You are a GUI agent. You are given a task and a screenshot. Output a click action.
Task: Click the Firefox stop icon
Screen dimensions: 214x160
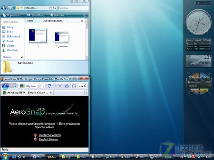(x=60, y=86)
